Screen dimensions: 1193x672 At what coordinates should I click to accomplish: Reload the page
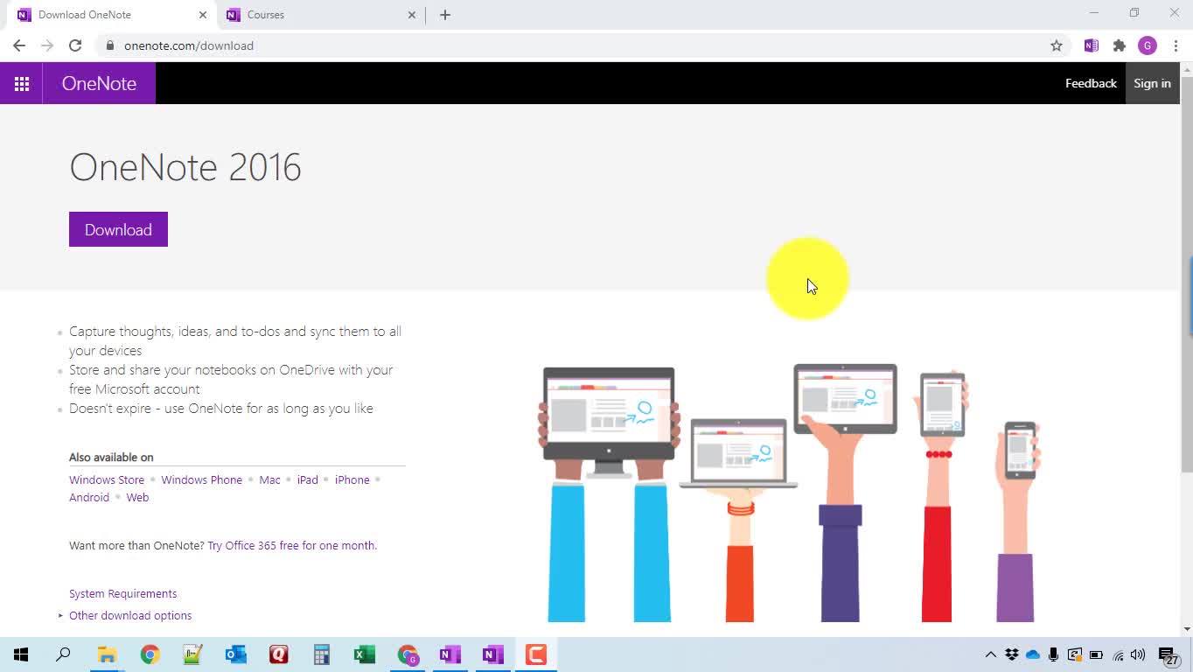click(75, 45)
